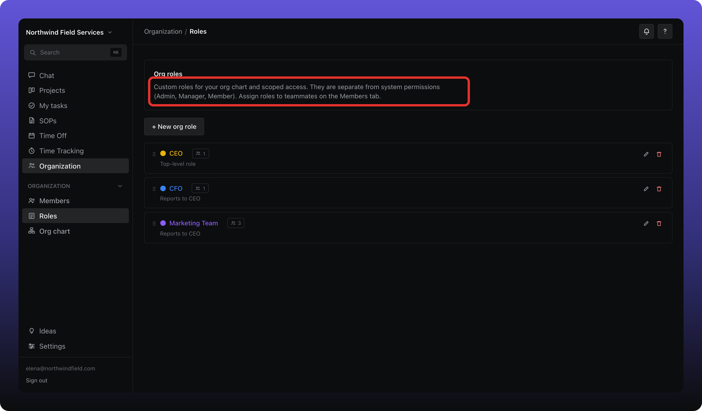Click the elena@northwindfield.com account email

(x=60, y=369)
